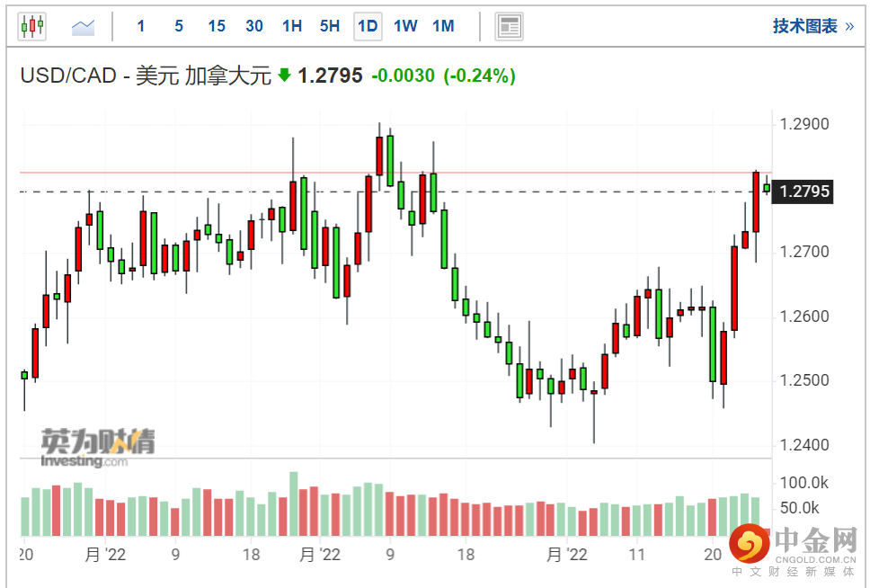Select the 1 minute timeframe
Viewport: 870px width, 588px height.
pyautogui.click(x=141, y=26)
